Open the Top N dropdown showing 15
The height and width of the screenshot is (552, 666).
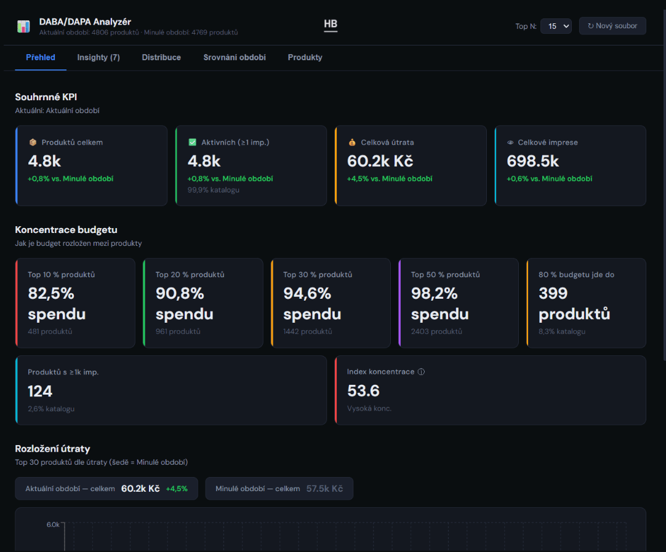[556, 26]
